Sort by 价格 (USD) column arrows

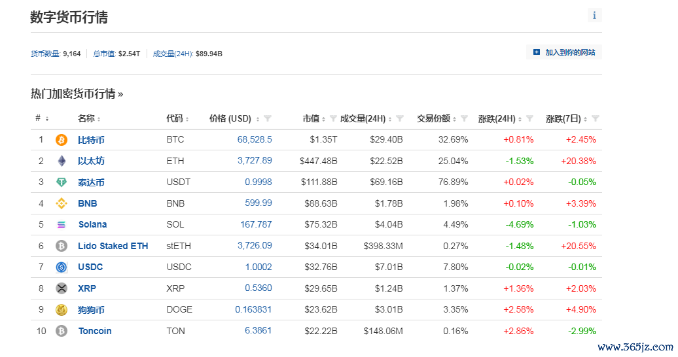point(258,119)
